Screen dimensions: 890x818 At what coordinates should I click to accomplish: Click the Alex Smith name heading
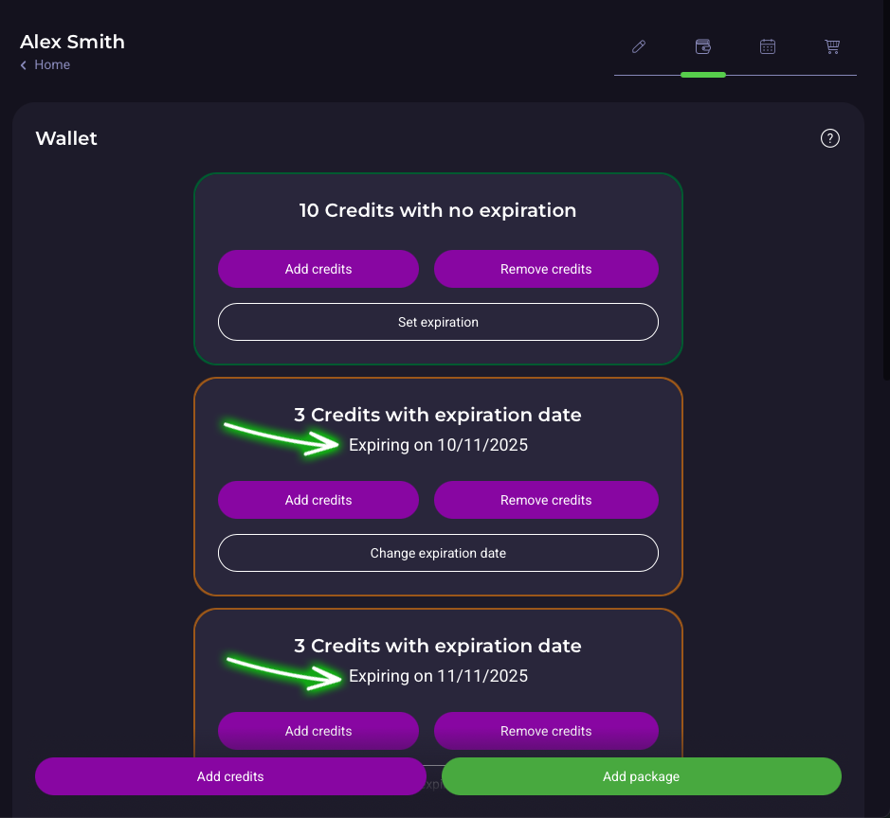click(73, 42)
